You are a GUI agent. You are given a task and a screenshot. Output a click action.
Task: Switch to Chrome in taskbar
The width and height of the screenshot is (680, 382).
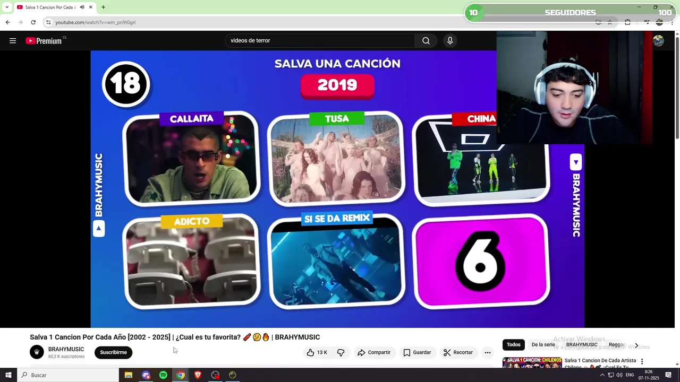pos(181,375)
